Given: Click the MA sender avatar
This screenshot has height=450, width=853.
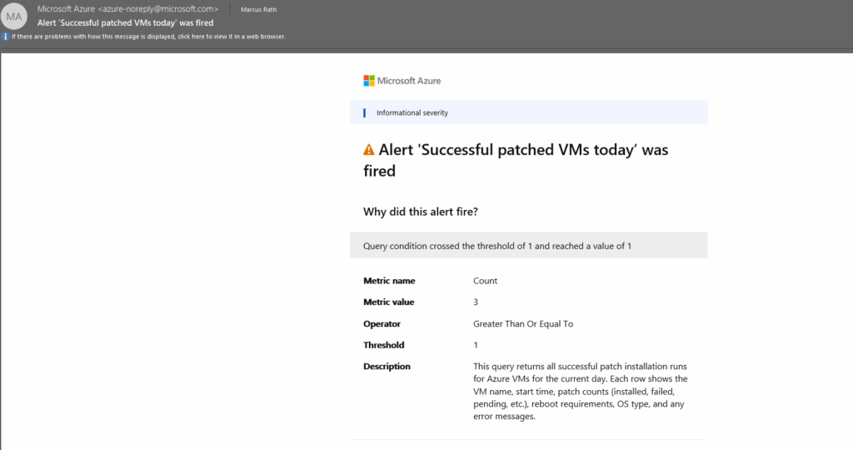Looking at the screenshot, I should (13, 17).
